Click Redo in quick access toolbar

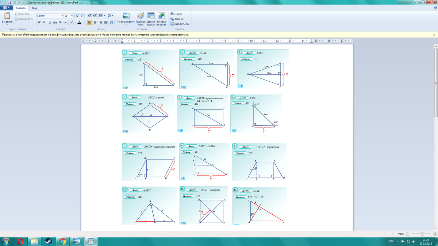[19, 2]
